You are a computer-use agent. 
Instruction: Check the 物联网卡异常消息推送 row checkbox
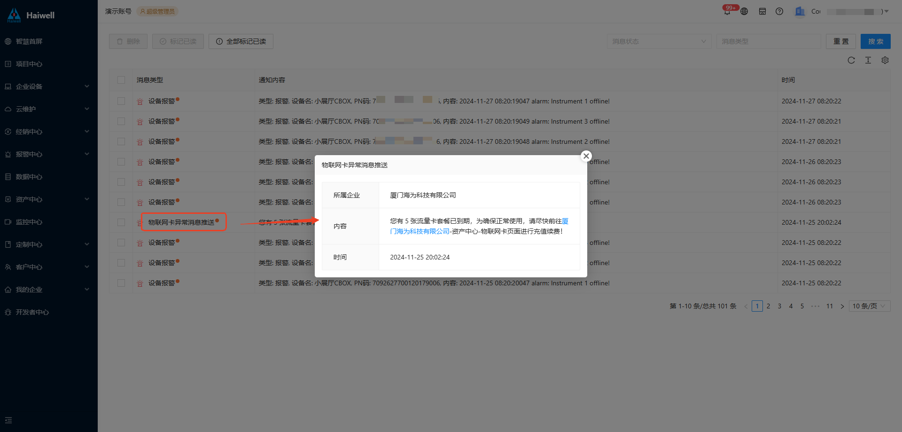click(121, 222)
